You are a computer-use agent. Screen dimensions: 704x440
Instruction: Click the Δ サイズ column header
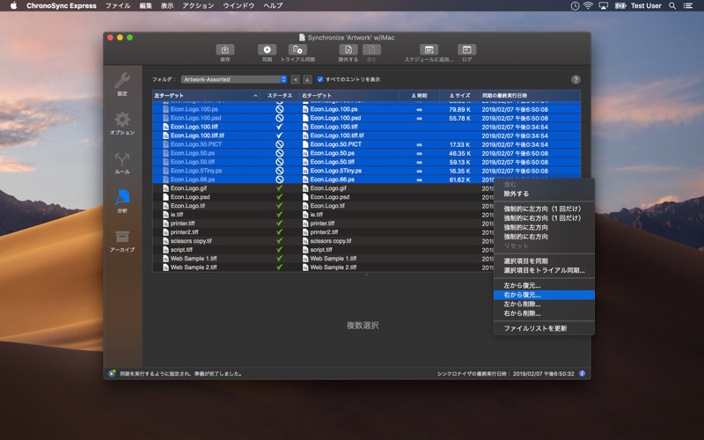coord(459,94)
